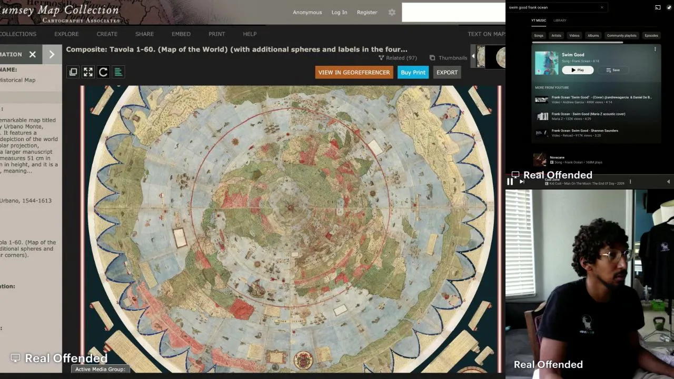The width and height of the screenshot is (674, 379).
Task: Open map in a new window icon
Action: pos(73,72)
